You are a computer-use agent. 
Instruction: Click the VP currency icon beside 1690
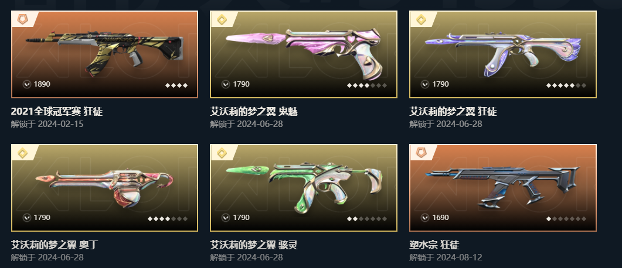tap(425, 218)
